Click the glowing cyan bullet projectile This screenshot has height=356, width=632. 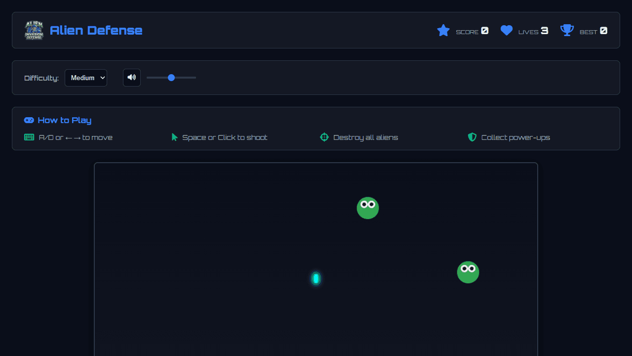[x=316, y=279]
